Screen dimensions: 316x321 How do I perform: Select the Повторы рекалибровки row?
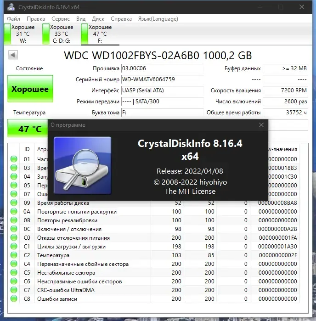(x=154, y=220)
